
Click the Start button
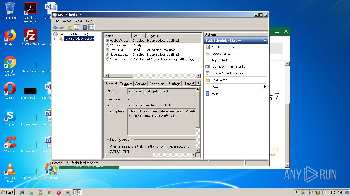tap(7, 192)
